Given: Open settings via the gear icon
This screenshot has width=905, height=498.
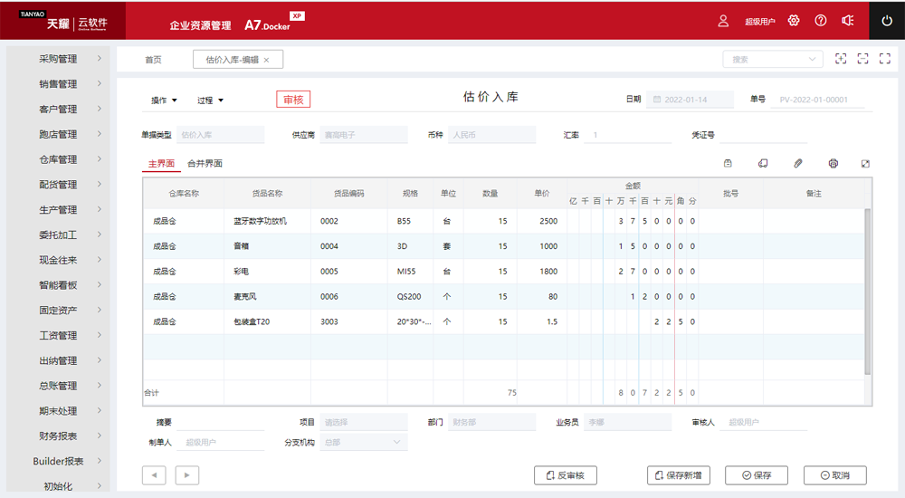Looking at the screenshot, I should coord(794,21).
